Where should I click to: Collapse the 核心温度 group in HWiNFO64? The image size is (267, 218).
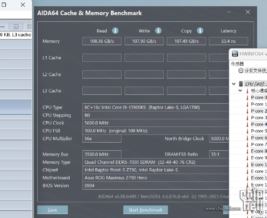point(240,91)
